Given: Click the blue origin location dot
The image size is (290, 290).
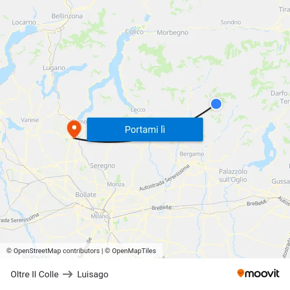Looking at the screenshot, I should 216,104.
